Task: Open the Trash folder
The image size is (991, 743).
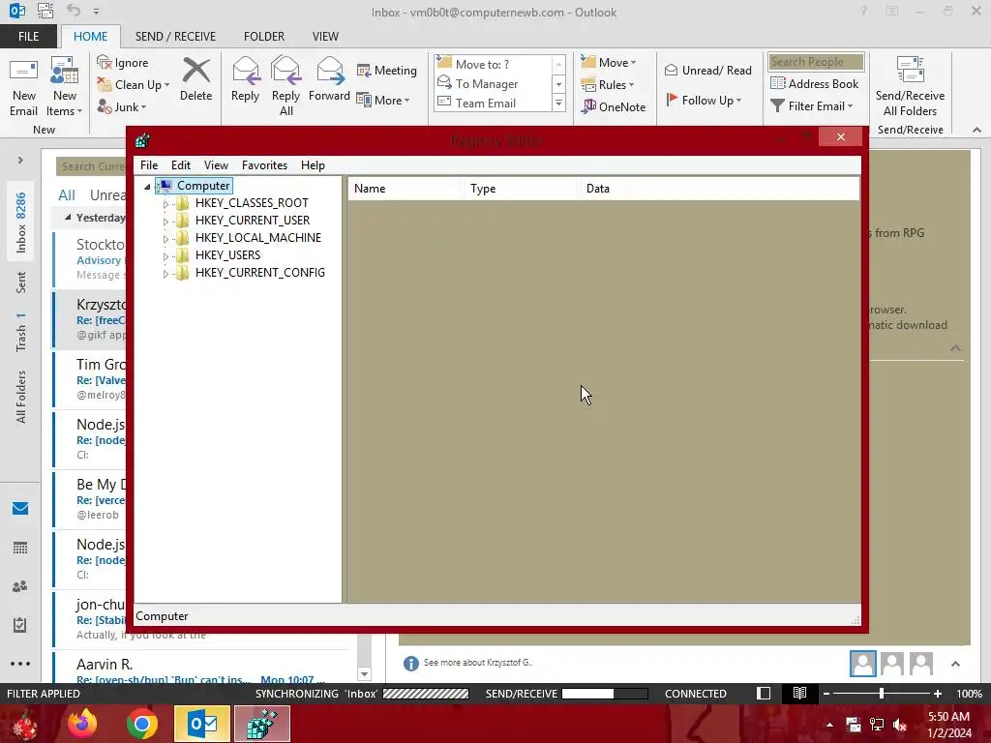Action: click(x=21, y=333)
